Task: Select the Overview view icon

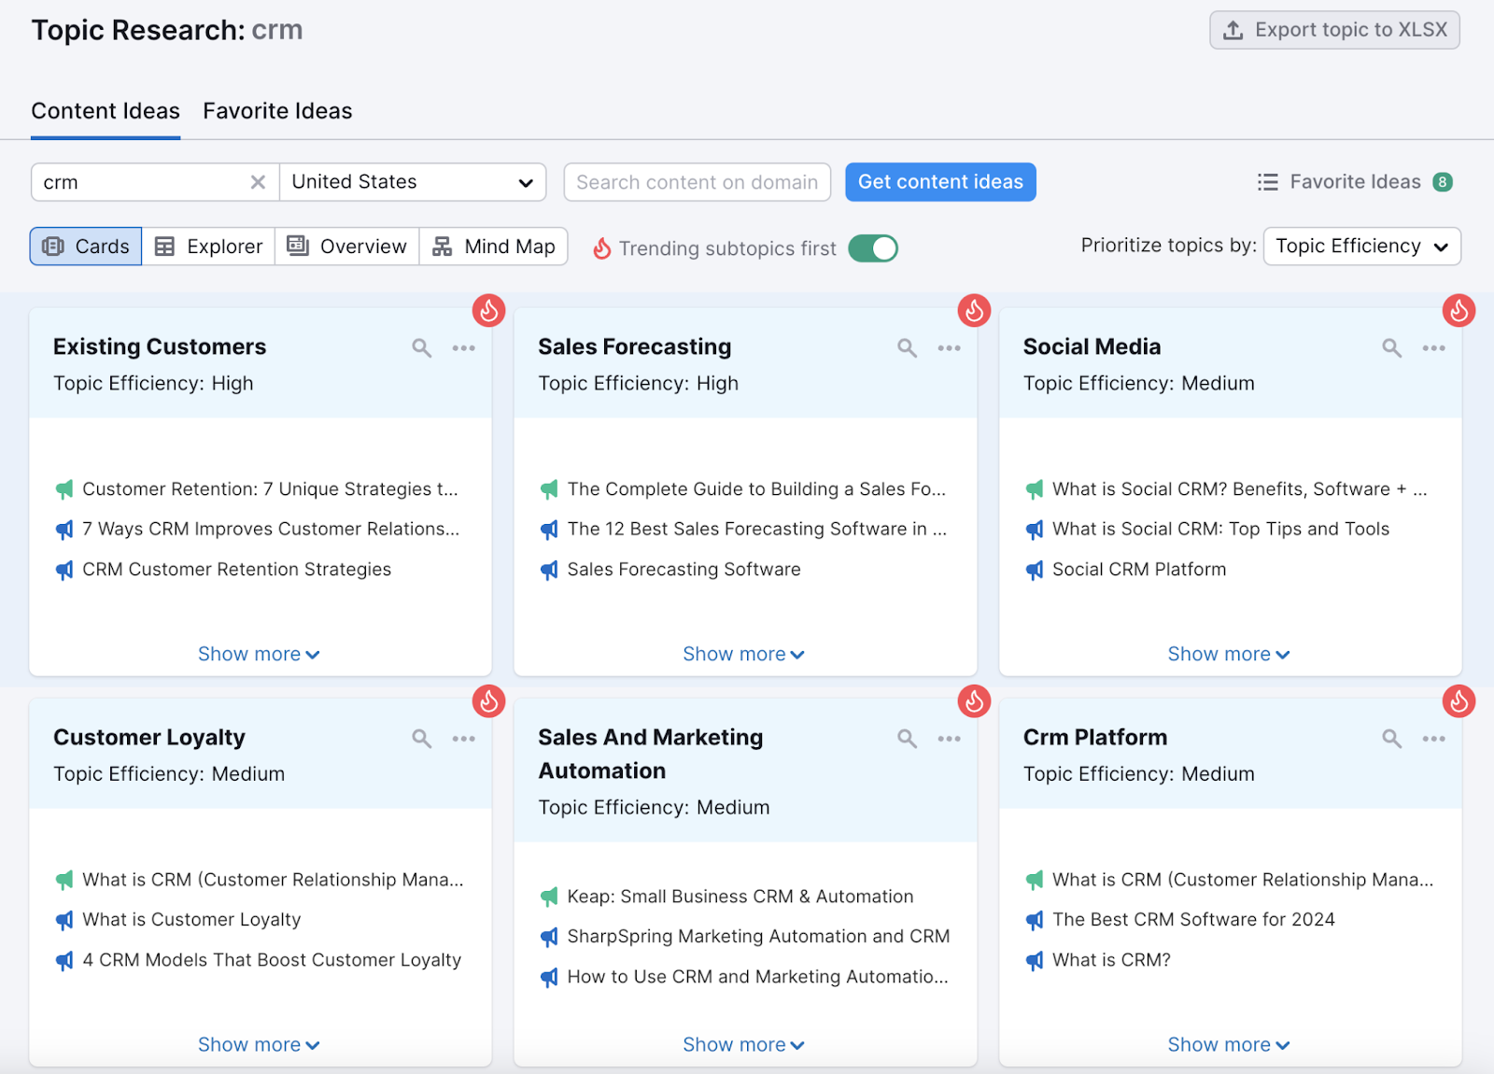Action: [x=346, y=246]
